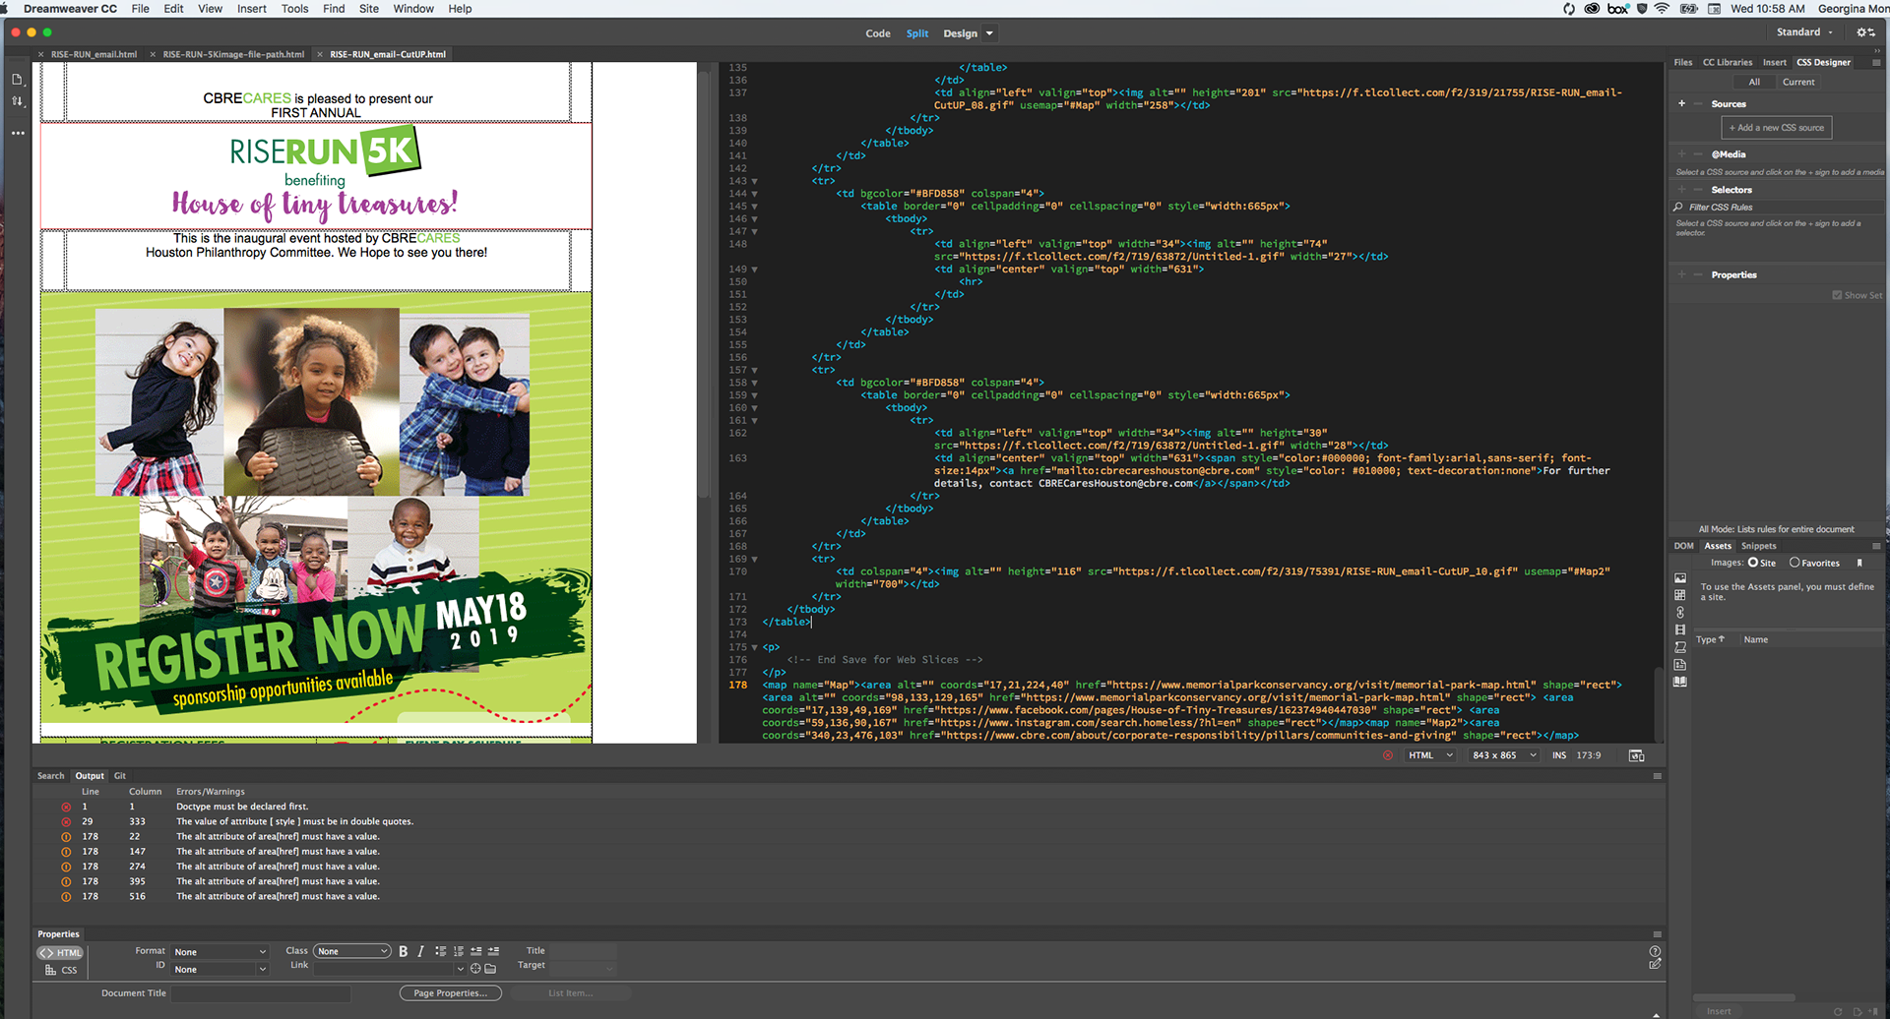Open the Format dropdown in Properties

point(220,951)
